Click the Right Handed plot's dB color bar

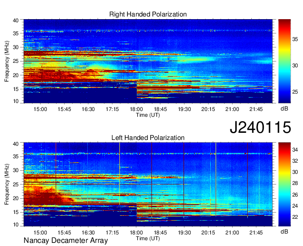(284, 61)
